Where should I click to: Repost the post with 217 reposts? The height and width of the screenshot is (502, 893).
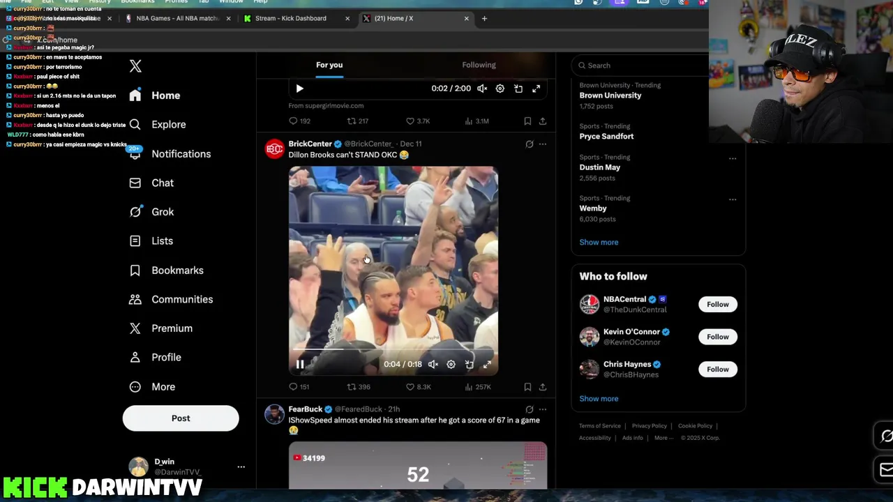tap(357, 121)
